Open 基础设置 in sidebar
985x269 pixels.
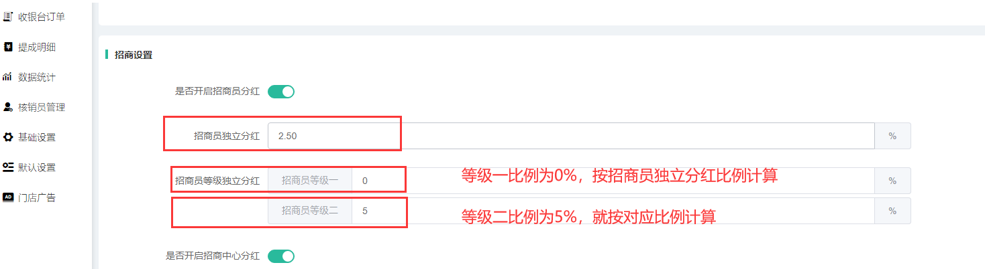point(37,137)
